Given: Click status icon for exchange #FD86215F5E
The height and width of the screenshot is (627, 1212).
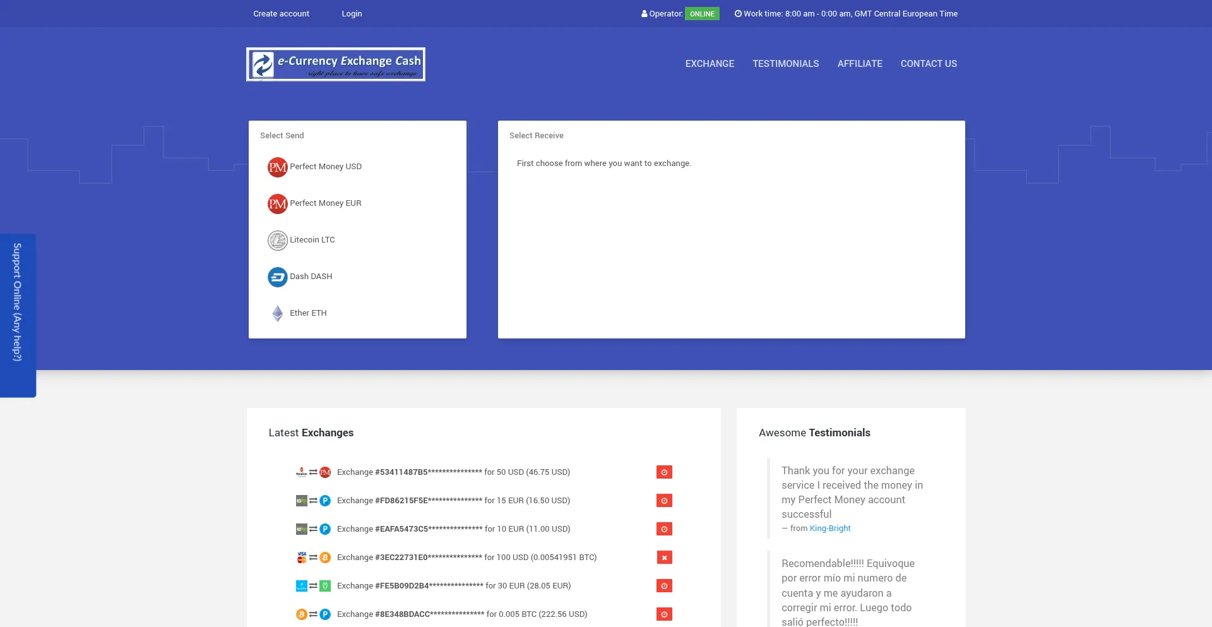Looking at the screenshot, I should click(x=664, y=501).
